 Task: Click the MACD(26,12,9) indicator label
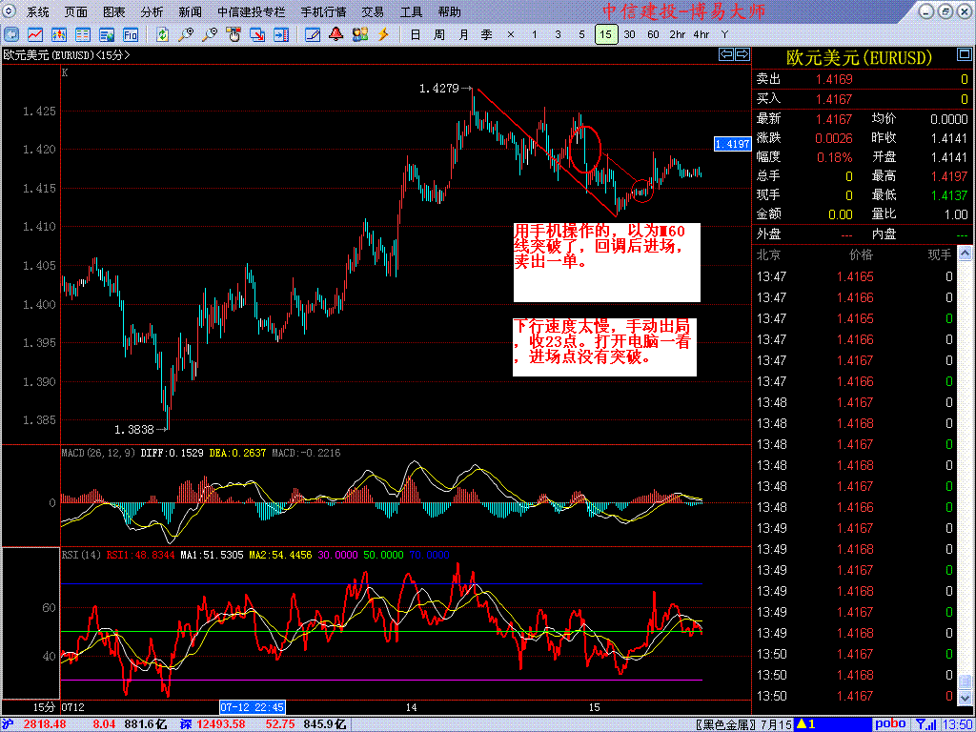(x=98, y=453)
